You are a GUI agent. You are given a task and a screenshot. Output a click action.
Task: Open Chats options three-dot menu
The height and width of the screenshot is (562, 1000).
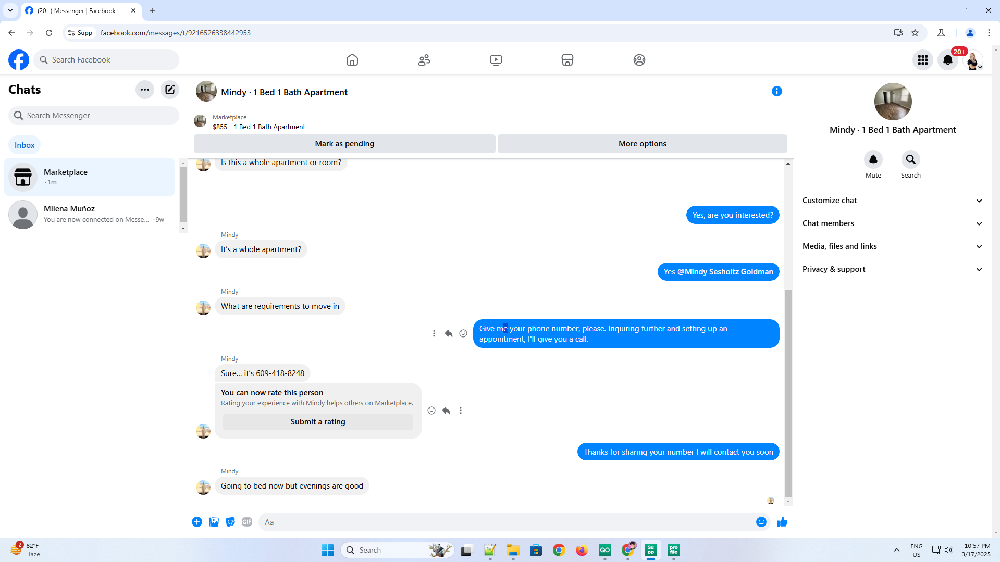[145, 90]
